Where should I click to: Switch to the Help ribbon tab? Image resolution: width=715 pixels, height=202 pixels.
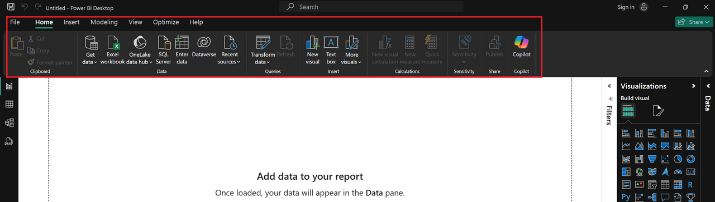tap(196, 22)
